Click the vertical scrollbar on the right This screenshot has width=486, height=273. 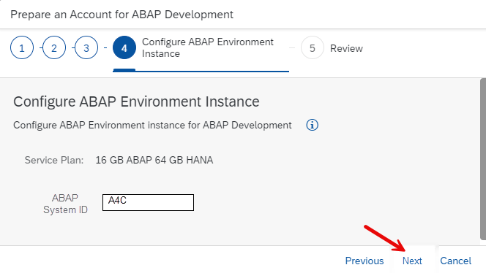tap(483, 159)
